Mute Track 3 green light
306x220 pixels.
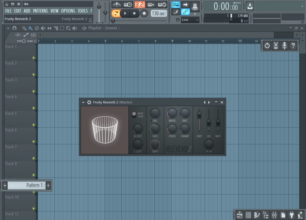tap(33, 91)
